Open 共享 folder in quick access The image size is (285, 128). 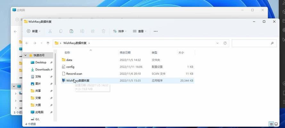(x=38, y=91)
